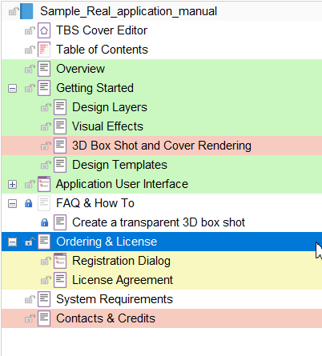The image size is (322, 356).
Task: Collapse the Getting Started branch
Action: [x=12, y=88]
